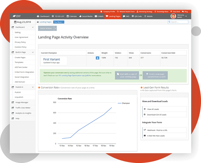Open the Social Media tab
The height and width of the screenshot is (163, 201).
coord(86,16)
